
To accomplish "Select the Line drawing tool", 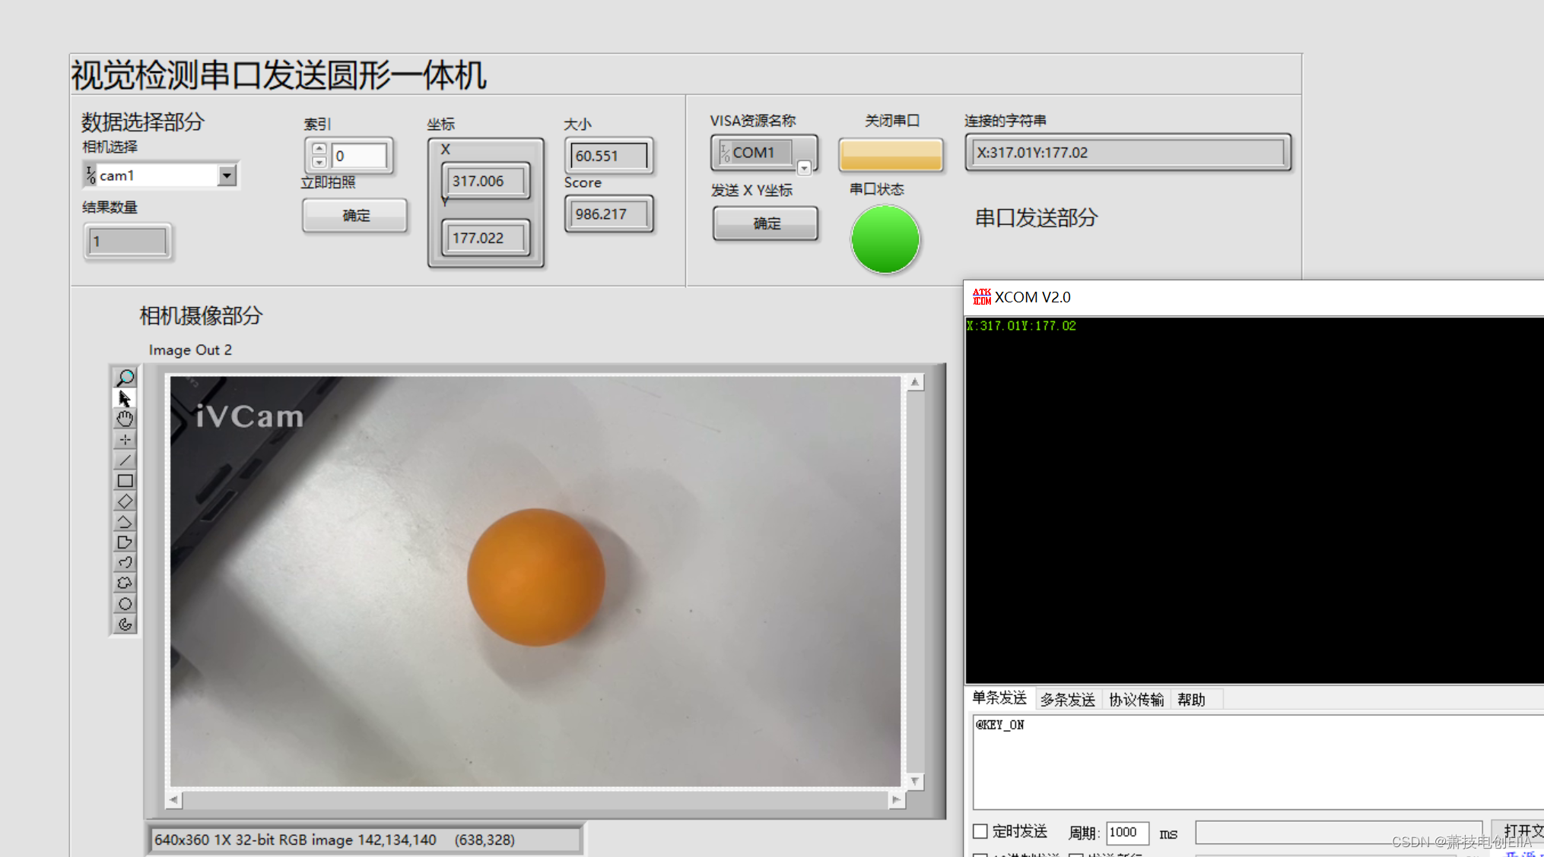I will point(125,460).
